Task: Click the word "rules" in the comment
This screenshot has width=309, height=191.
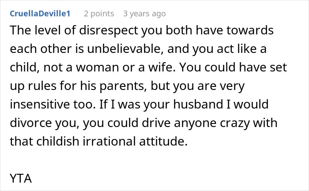Action: 42,86
